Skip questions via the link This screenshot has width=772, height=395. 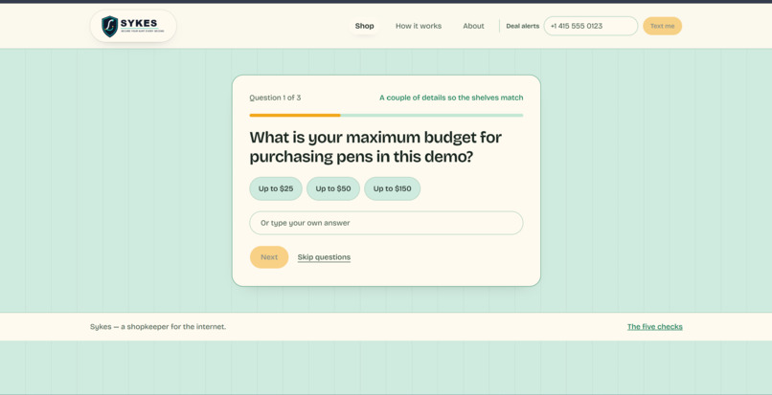click(x=324, y=257)
